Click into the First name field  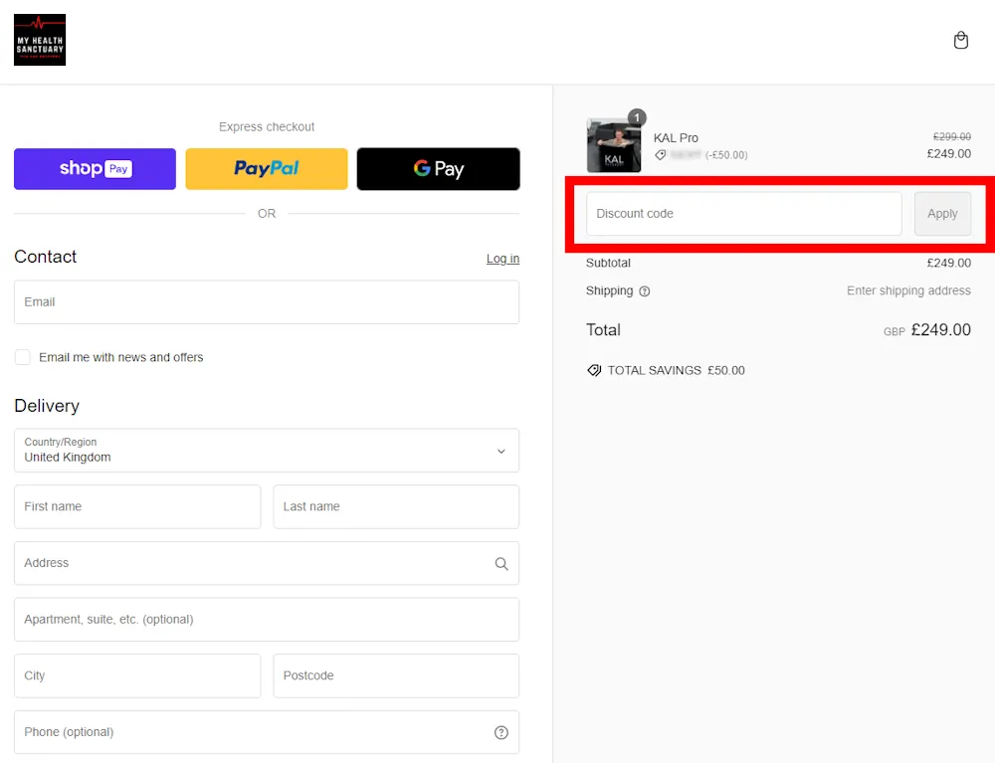pos(137,506)
